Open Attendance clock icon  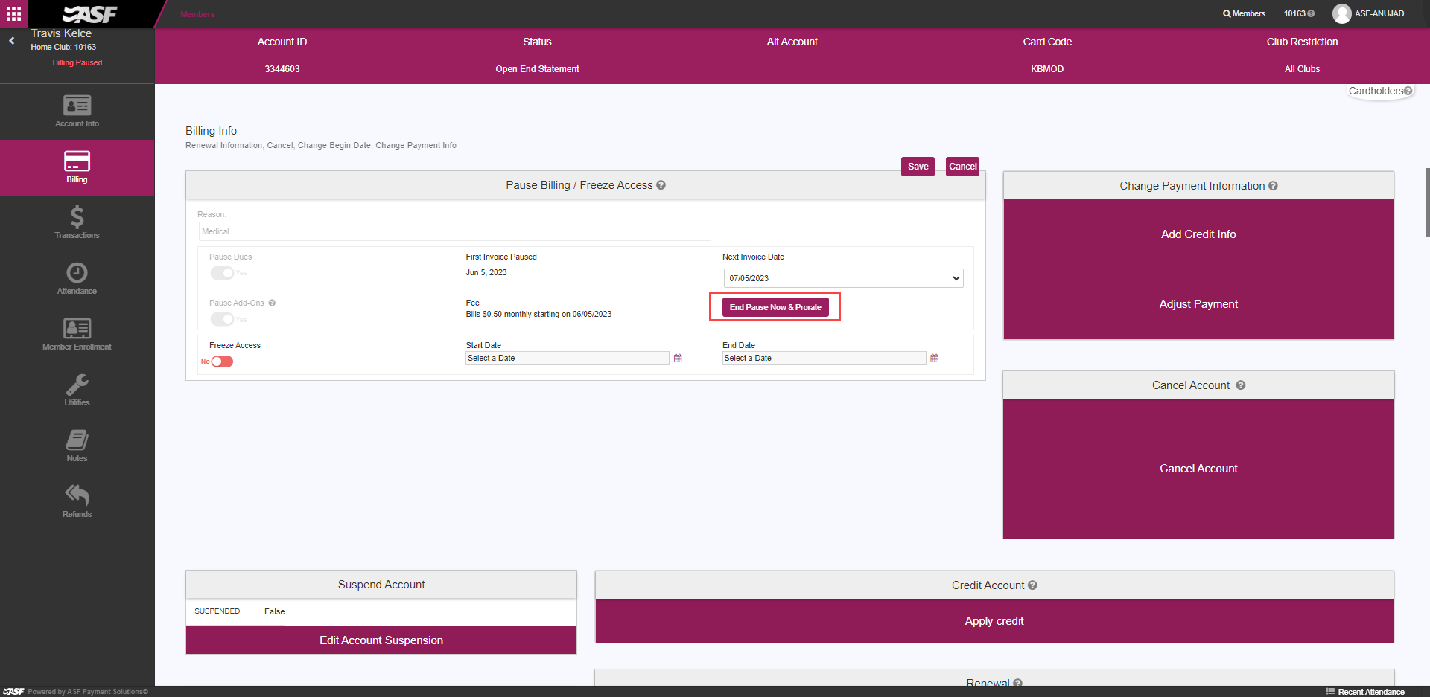pos(77,272)
